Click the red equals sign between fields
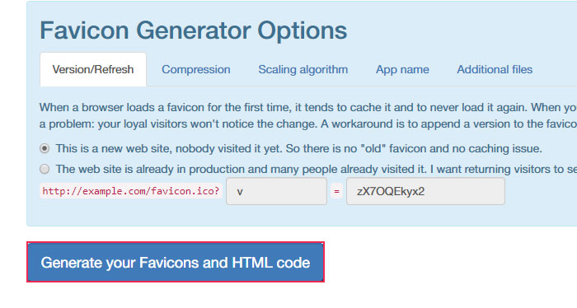Viewport: 577px width, 308px height. point(336,191)
